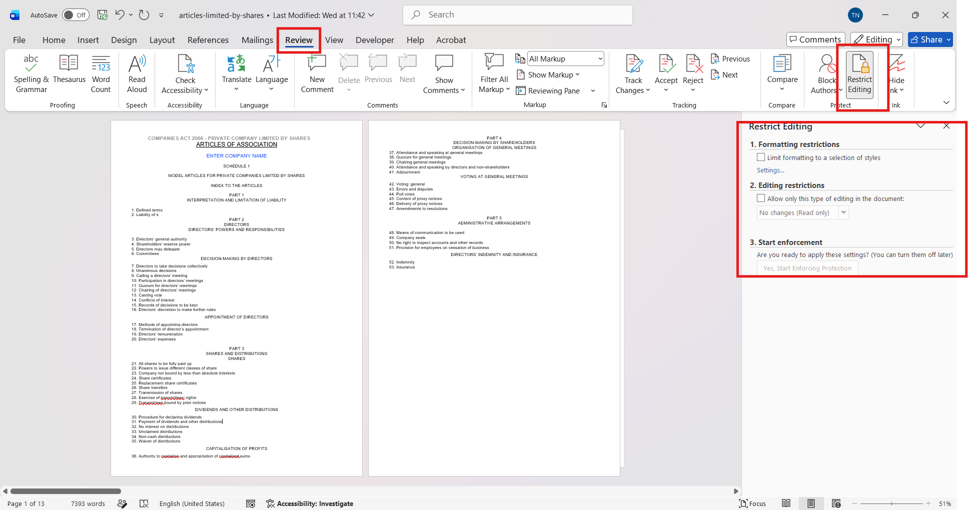Viewport: 968px width, 510px height.
Task: Toggle the AutoSave switch
Action: pos(76,15)
